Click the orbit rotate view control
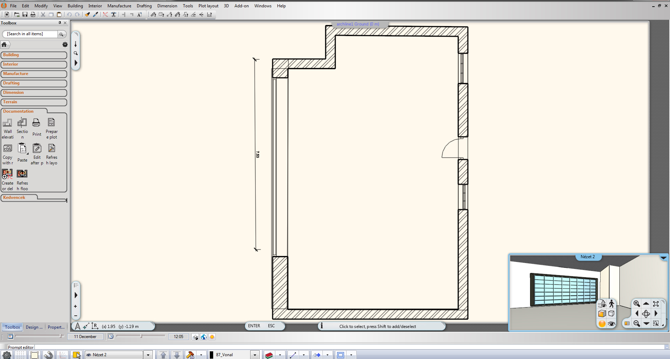 tap(646, 314)
